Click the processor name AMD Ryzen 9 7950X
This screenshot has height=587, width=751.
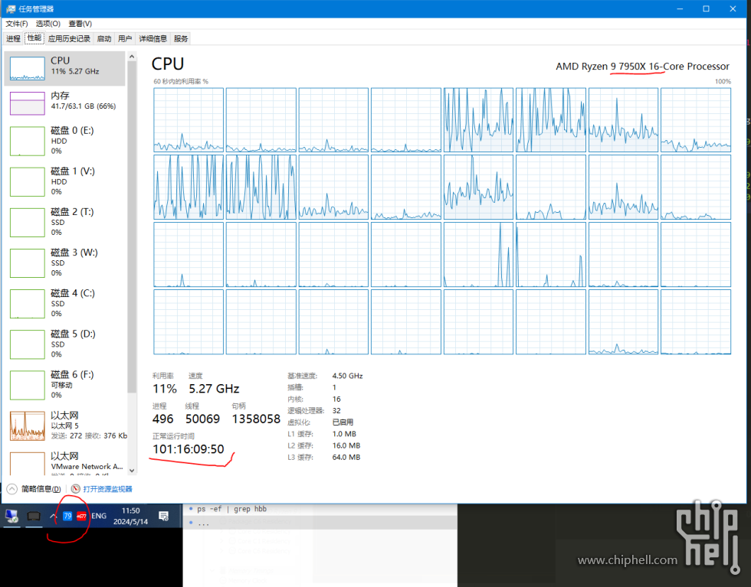642,67
